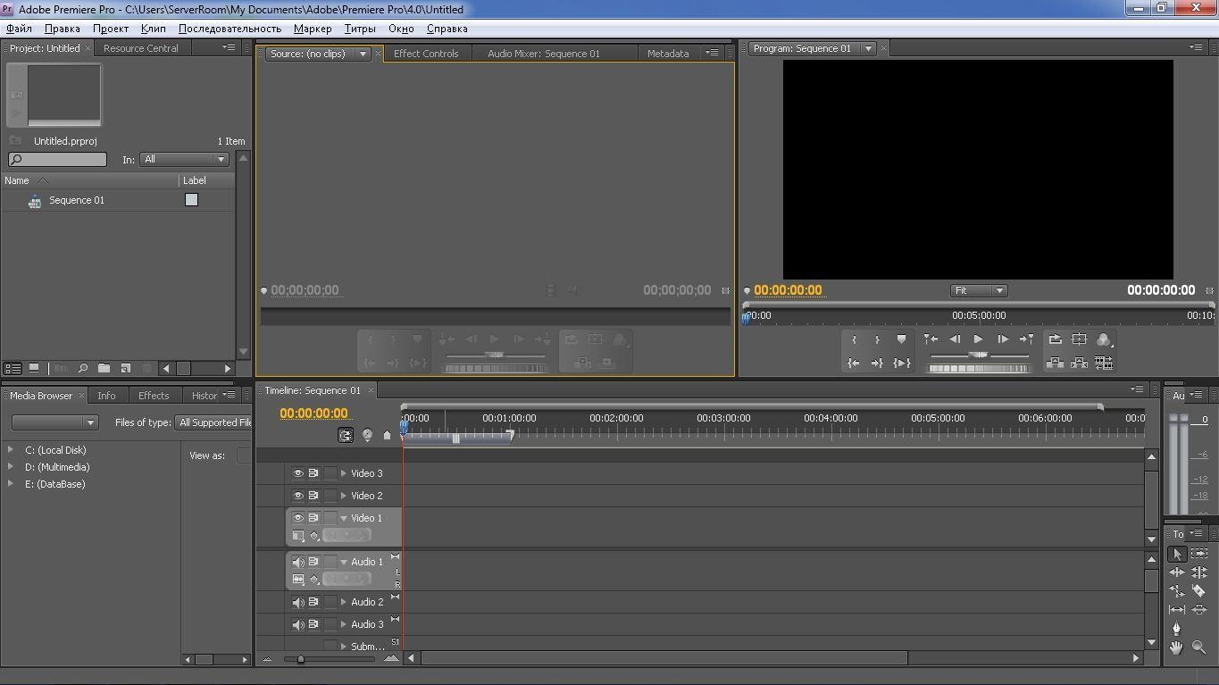Click the Export Frame/Output icon in Program monitor
The image size is (1219, 685).
coord(1103,339)
